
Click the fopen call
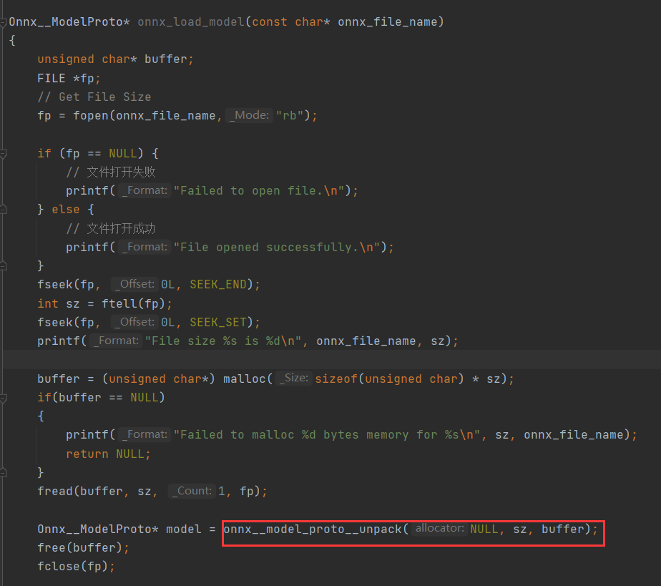(x=91, y=115)
